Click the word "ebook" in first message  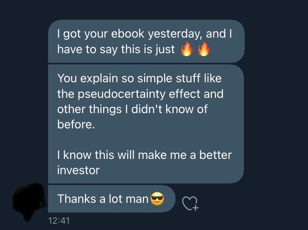click(x=128, y=35)
